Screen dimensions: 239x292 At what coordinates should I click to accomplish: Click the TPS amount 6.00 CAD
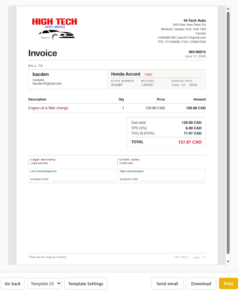click(x=193, y=128)
